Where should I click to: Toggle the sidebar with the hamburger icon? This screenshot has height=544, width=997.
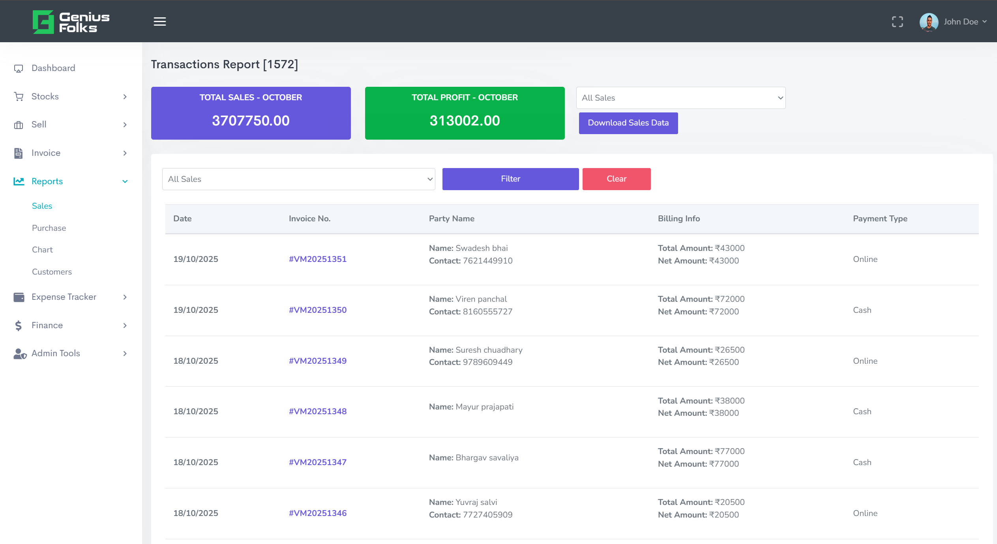tap(160, 21)
